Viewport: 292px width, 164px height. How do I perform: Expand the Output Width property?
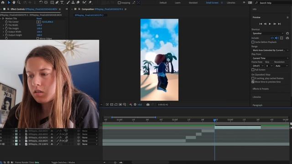[3, 32]
